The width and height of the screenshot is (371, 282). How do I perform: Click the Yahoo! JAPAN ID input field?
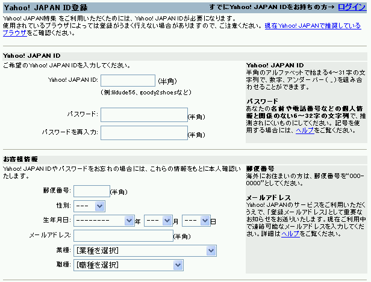(128, 81)
